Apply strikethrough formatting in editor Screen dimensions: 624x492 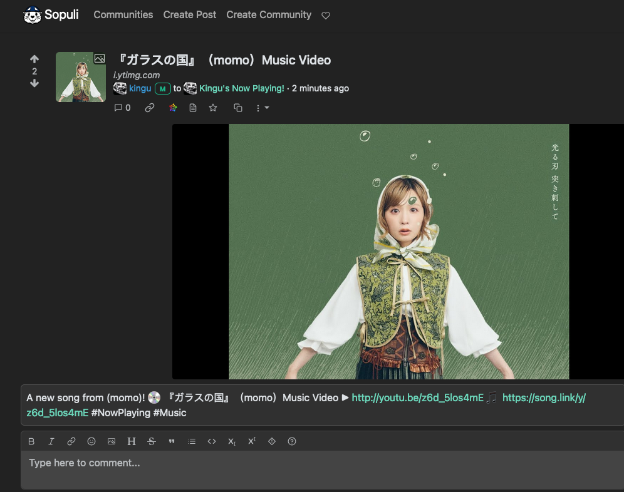click(152, 441)
